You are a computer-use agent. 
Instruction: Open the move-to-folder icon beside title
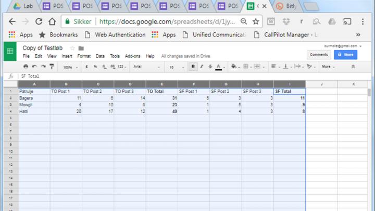(81, 48)
